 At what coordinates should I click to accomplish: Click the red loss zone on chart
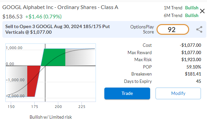tap(33, 81)
